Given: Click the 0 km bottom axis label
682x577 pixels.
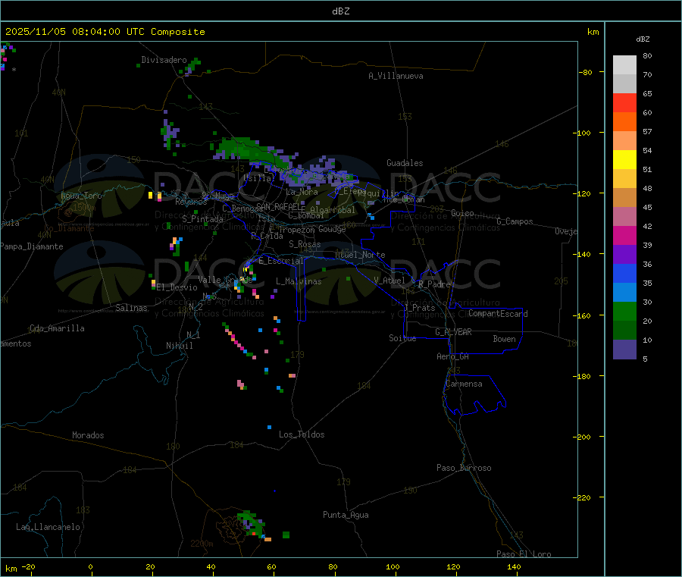Looking at the screenshot, I should pyautogui.click(x=90, y=566).
